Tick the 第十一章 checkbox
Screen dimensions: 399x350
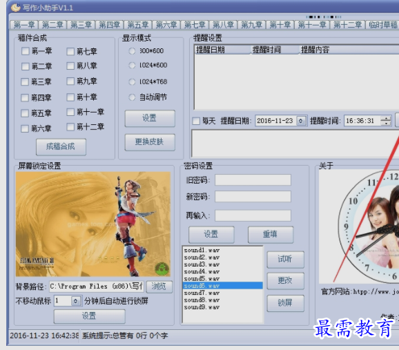pos(70,112)
